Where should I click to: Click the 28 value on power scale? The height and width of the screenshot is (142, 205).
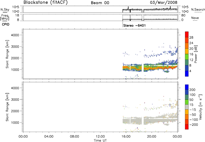pos(191,37)
